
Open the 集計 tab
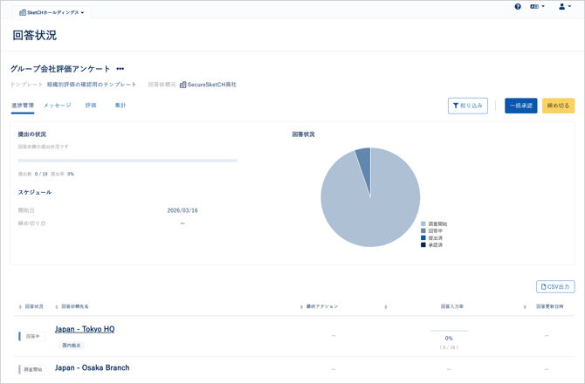tap(120, 106)
